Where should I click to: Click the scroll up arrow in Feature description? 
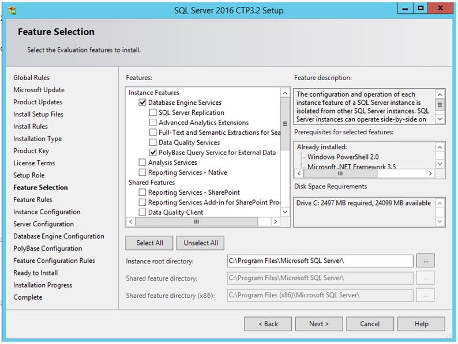(440, 94)
